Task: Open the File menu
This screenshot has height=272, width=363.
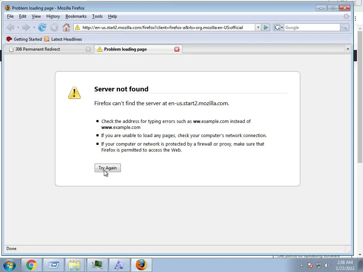Action: pos(10,16)
